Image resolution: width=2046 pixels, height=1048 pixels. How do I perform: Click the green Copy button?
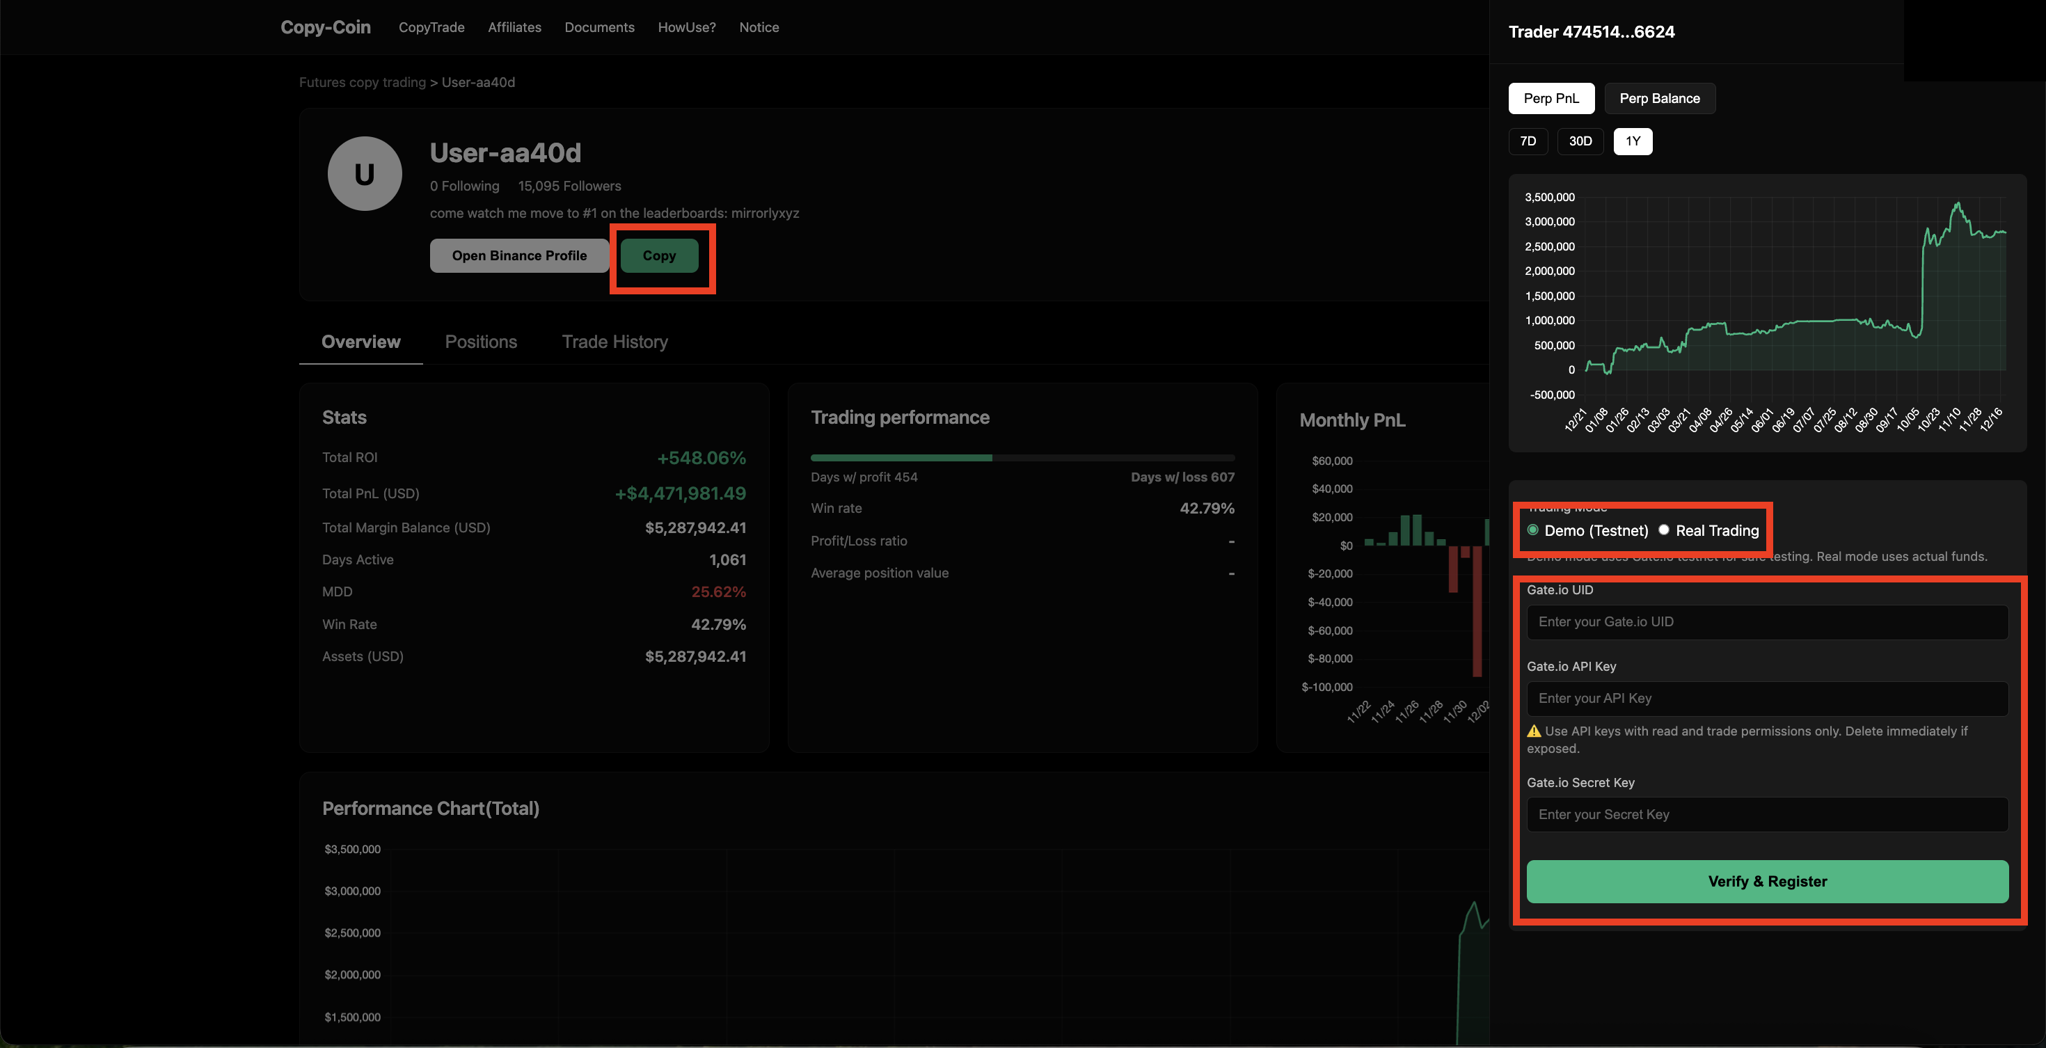[659, 255]
